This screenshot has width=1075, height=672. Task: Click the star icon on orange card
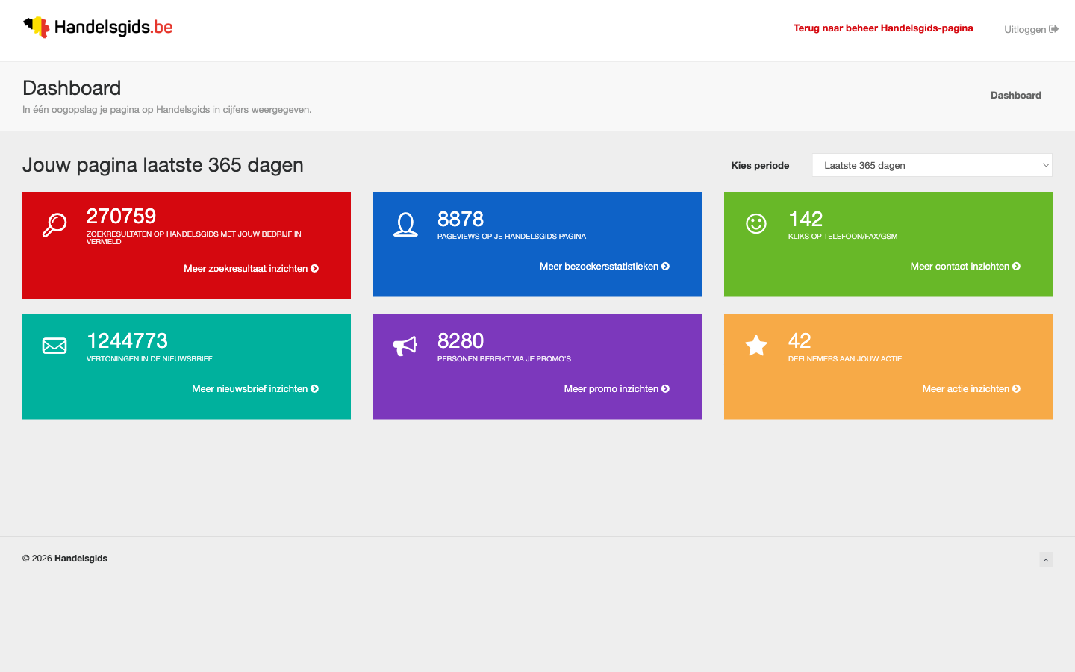756,345
